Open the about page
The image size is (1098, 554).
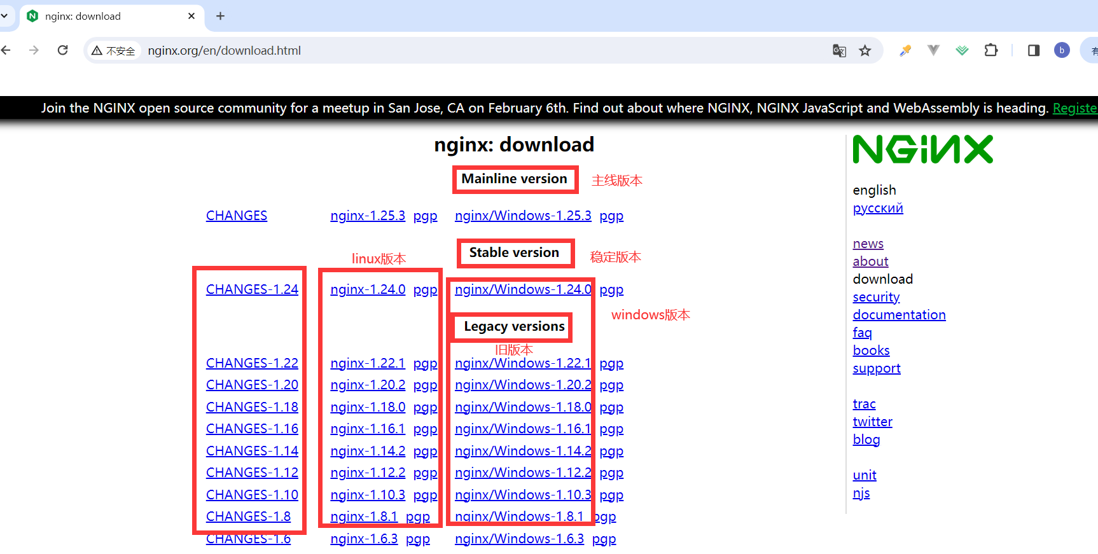point(870,261)
